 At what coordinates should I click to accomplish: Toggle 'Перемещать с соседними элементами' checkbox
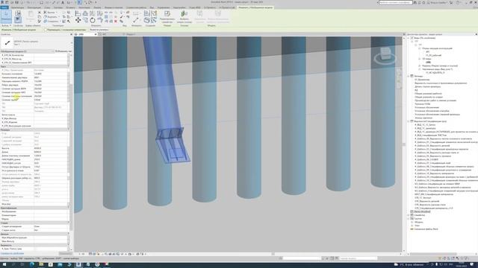[x=46, y=30]
